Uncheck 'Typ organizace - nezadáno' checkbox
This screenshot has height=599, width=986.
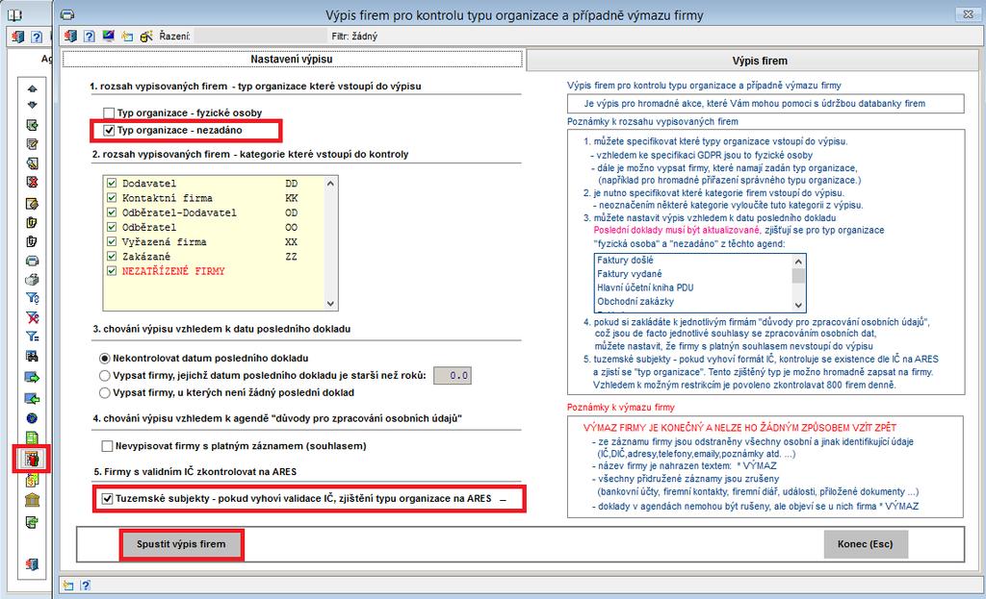(x=109, y=131)
